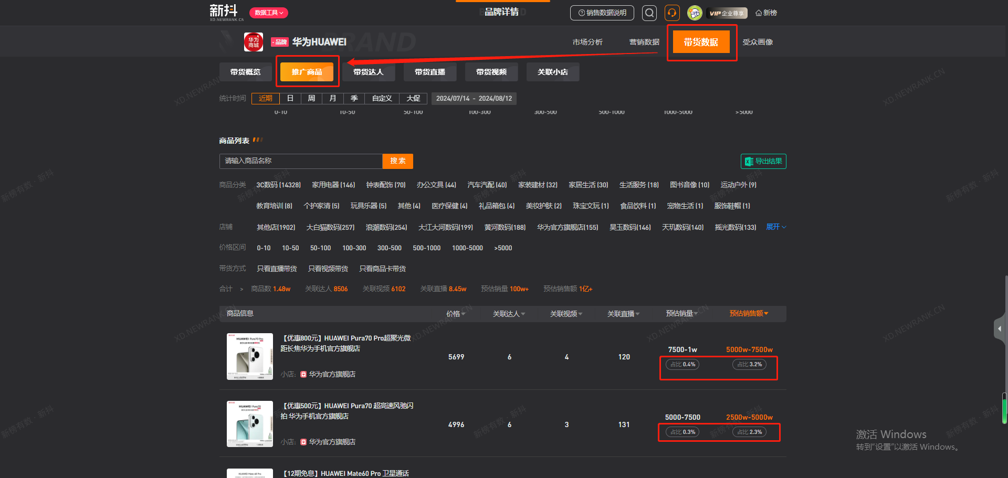The image size is (1008, 478).
Task: Click the search magnifier icon in header
Action: (x=649, y=13)
